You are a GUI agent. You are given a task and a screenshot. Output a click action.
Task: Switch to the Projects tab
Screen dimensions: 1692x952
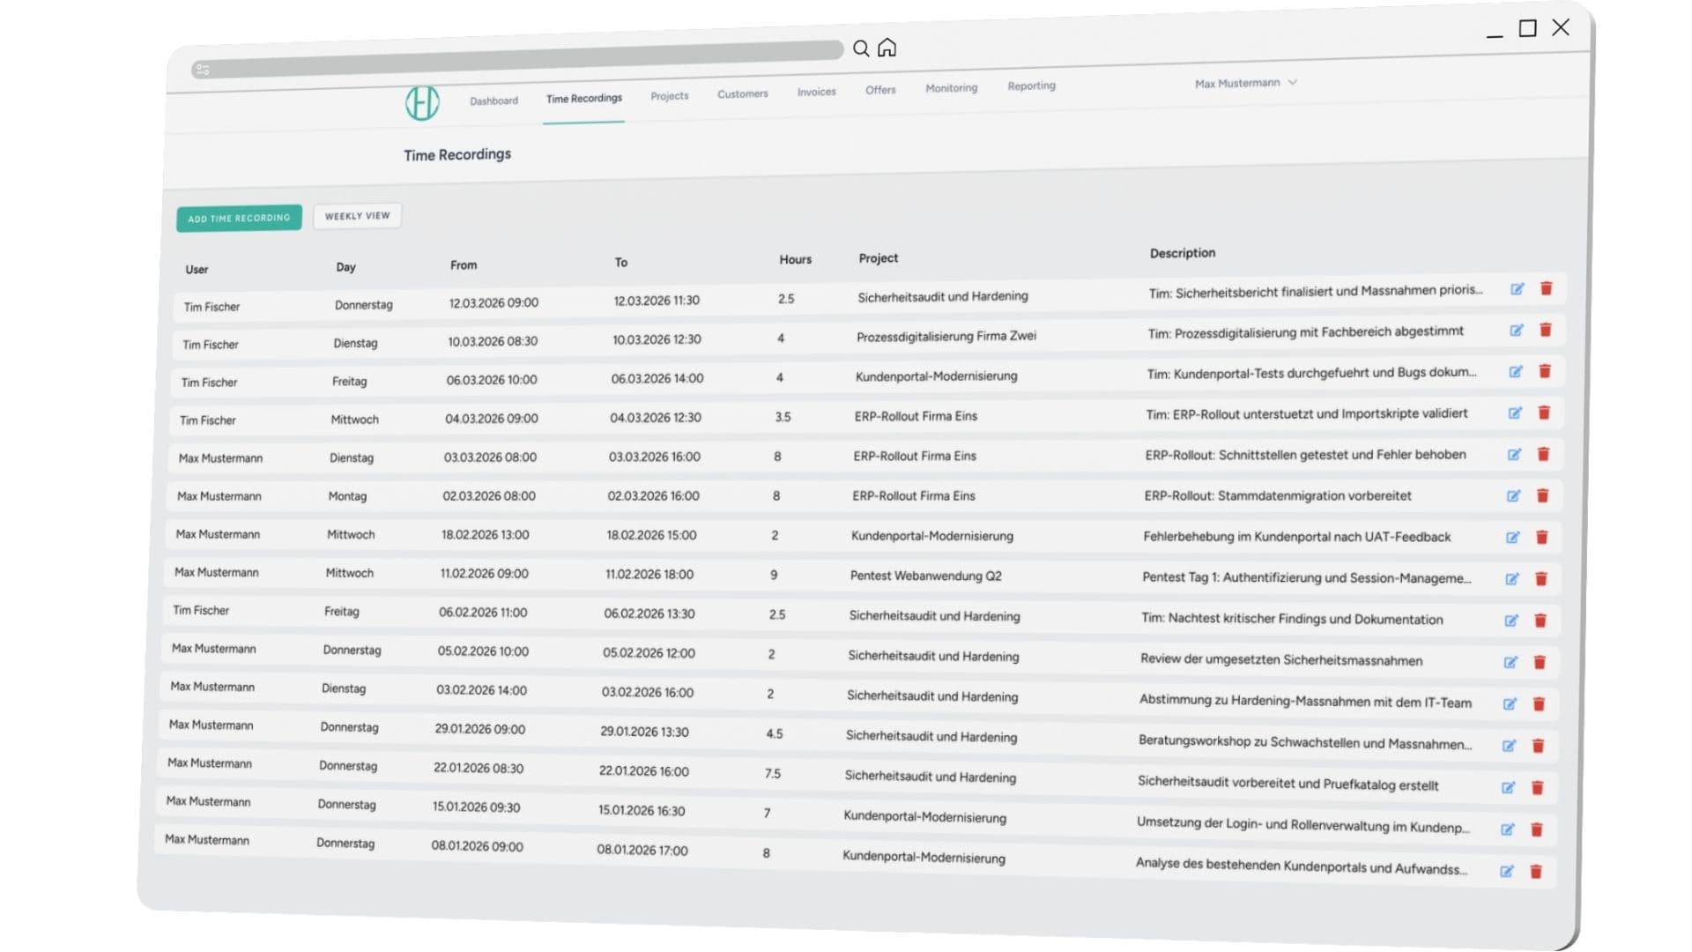point(669,95)
